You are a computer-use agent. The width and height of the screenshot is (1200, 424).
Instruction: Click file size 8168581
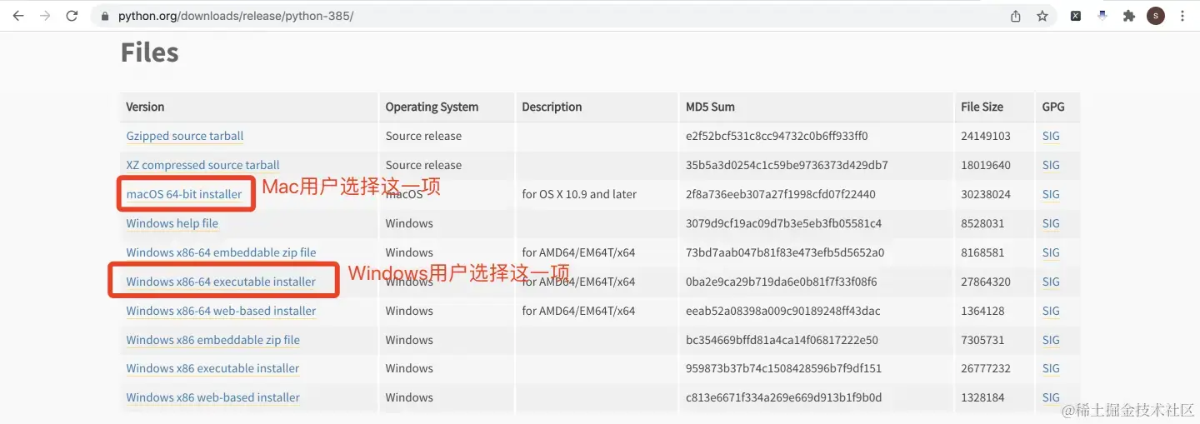click(x=982, y=252)
